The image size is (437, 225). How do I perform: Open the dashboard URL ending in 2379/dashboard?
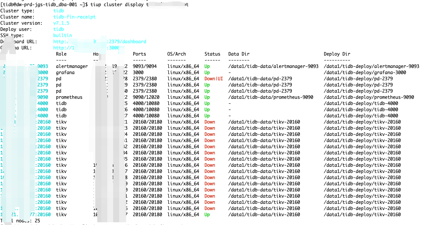100,42
